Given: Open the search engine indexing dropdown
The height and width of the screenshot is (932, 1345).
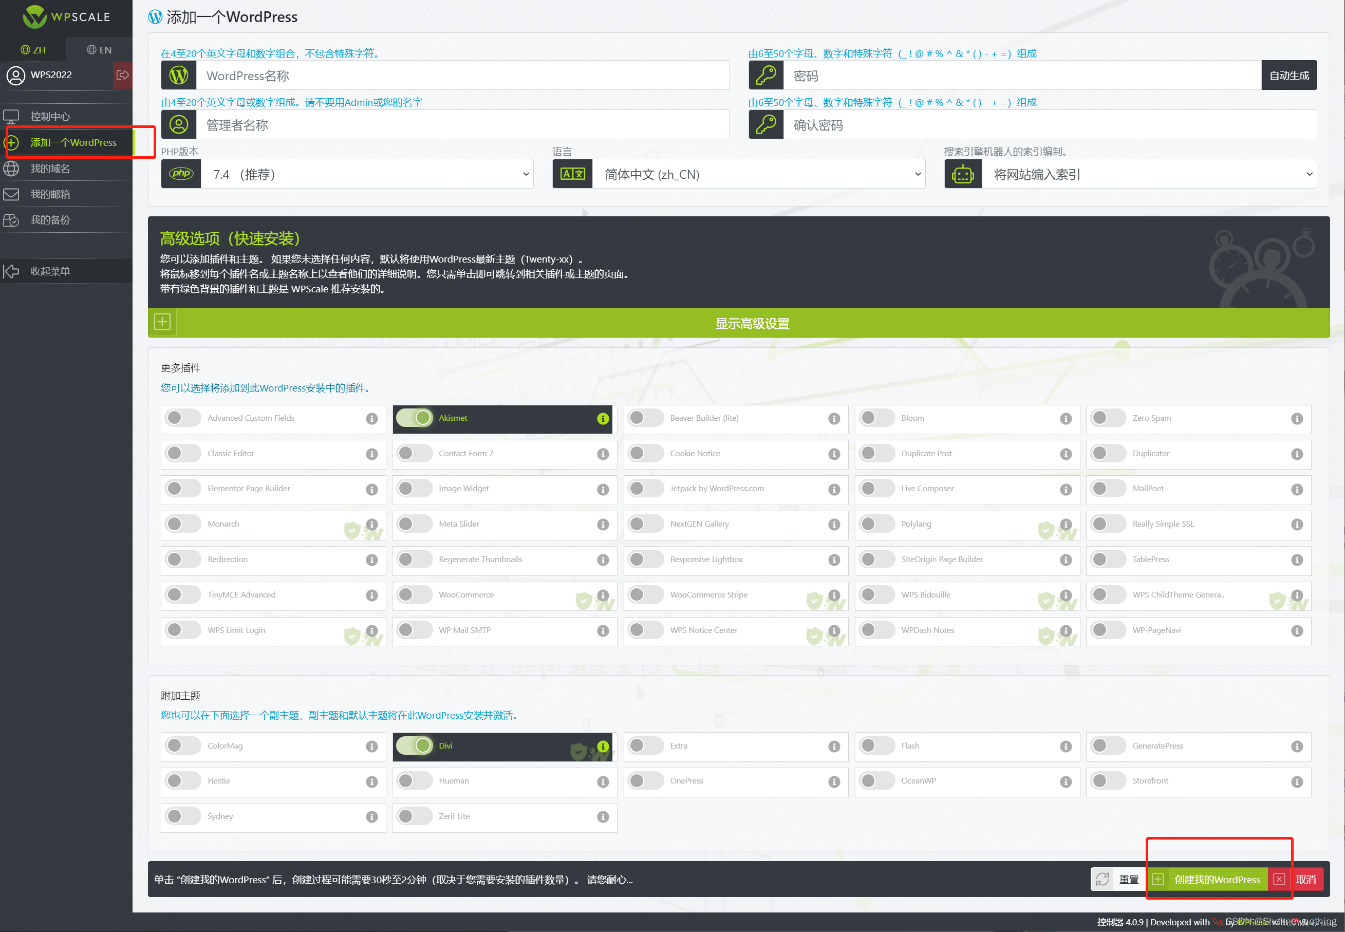Looking at the screenshot, I should 1149,174.
